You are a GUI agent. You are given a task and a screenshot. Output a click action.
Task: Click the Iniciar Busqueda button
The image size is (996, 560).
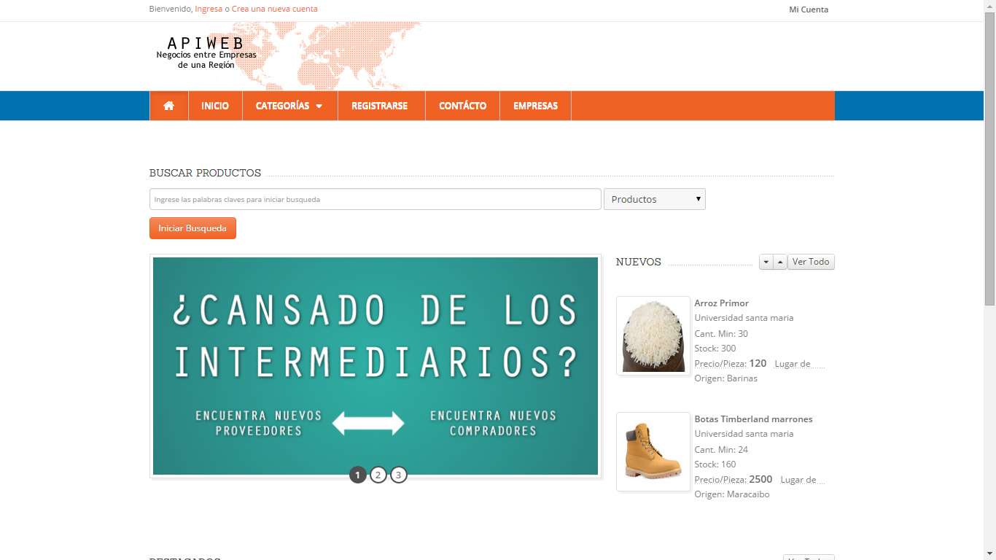click(192, 227)
